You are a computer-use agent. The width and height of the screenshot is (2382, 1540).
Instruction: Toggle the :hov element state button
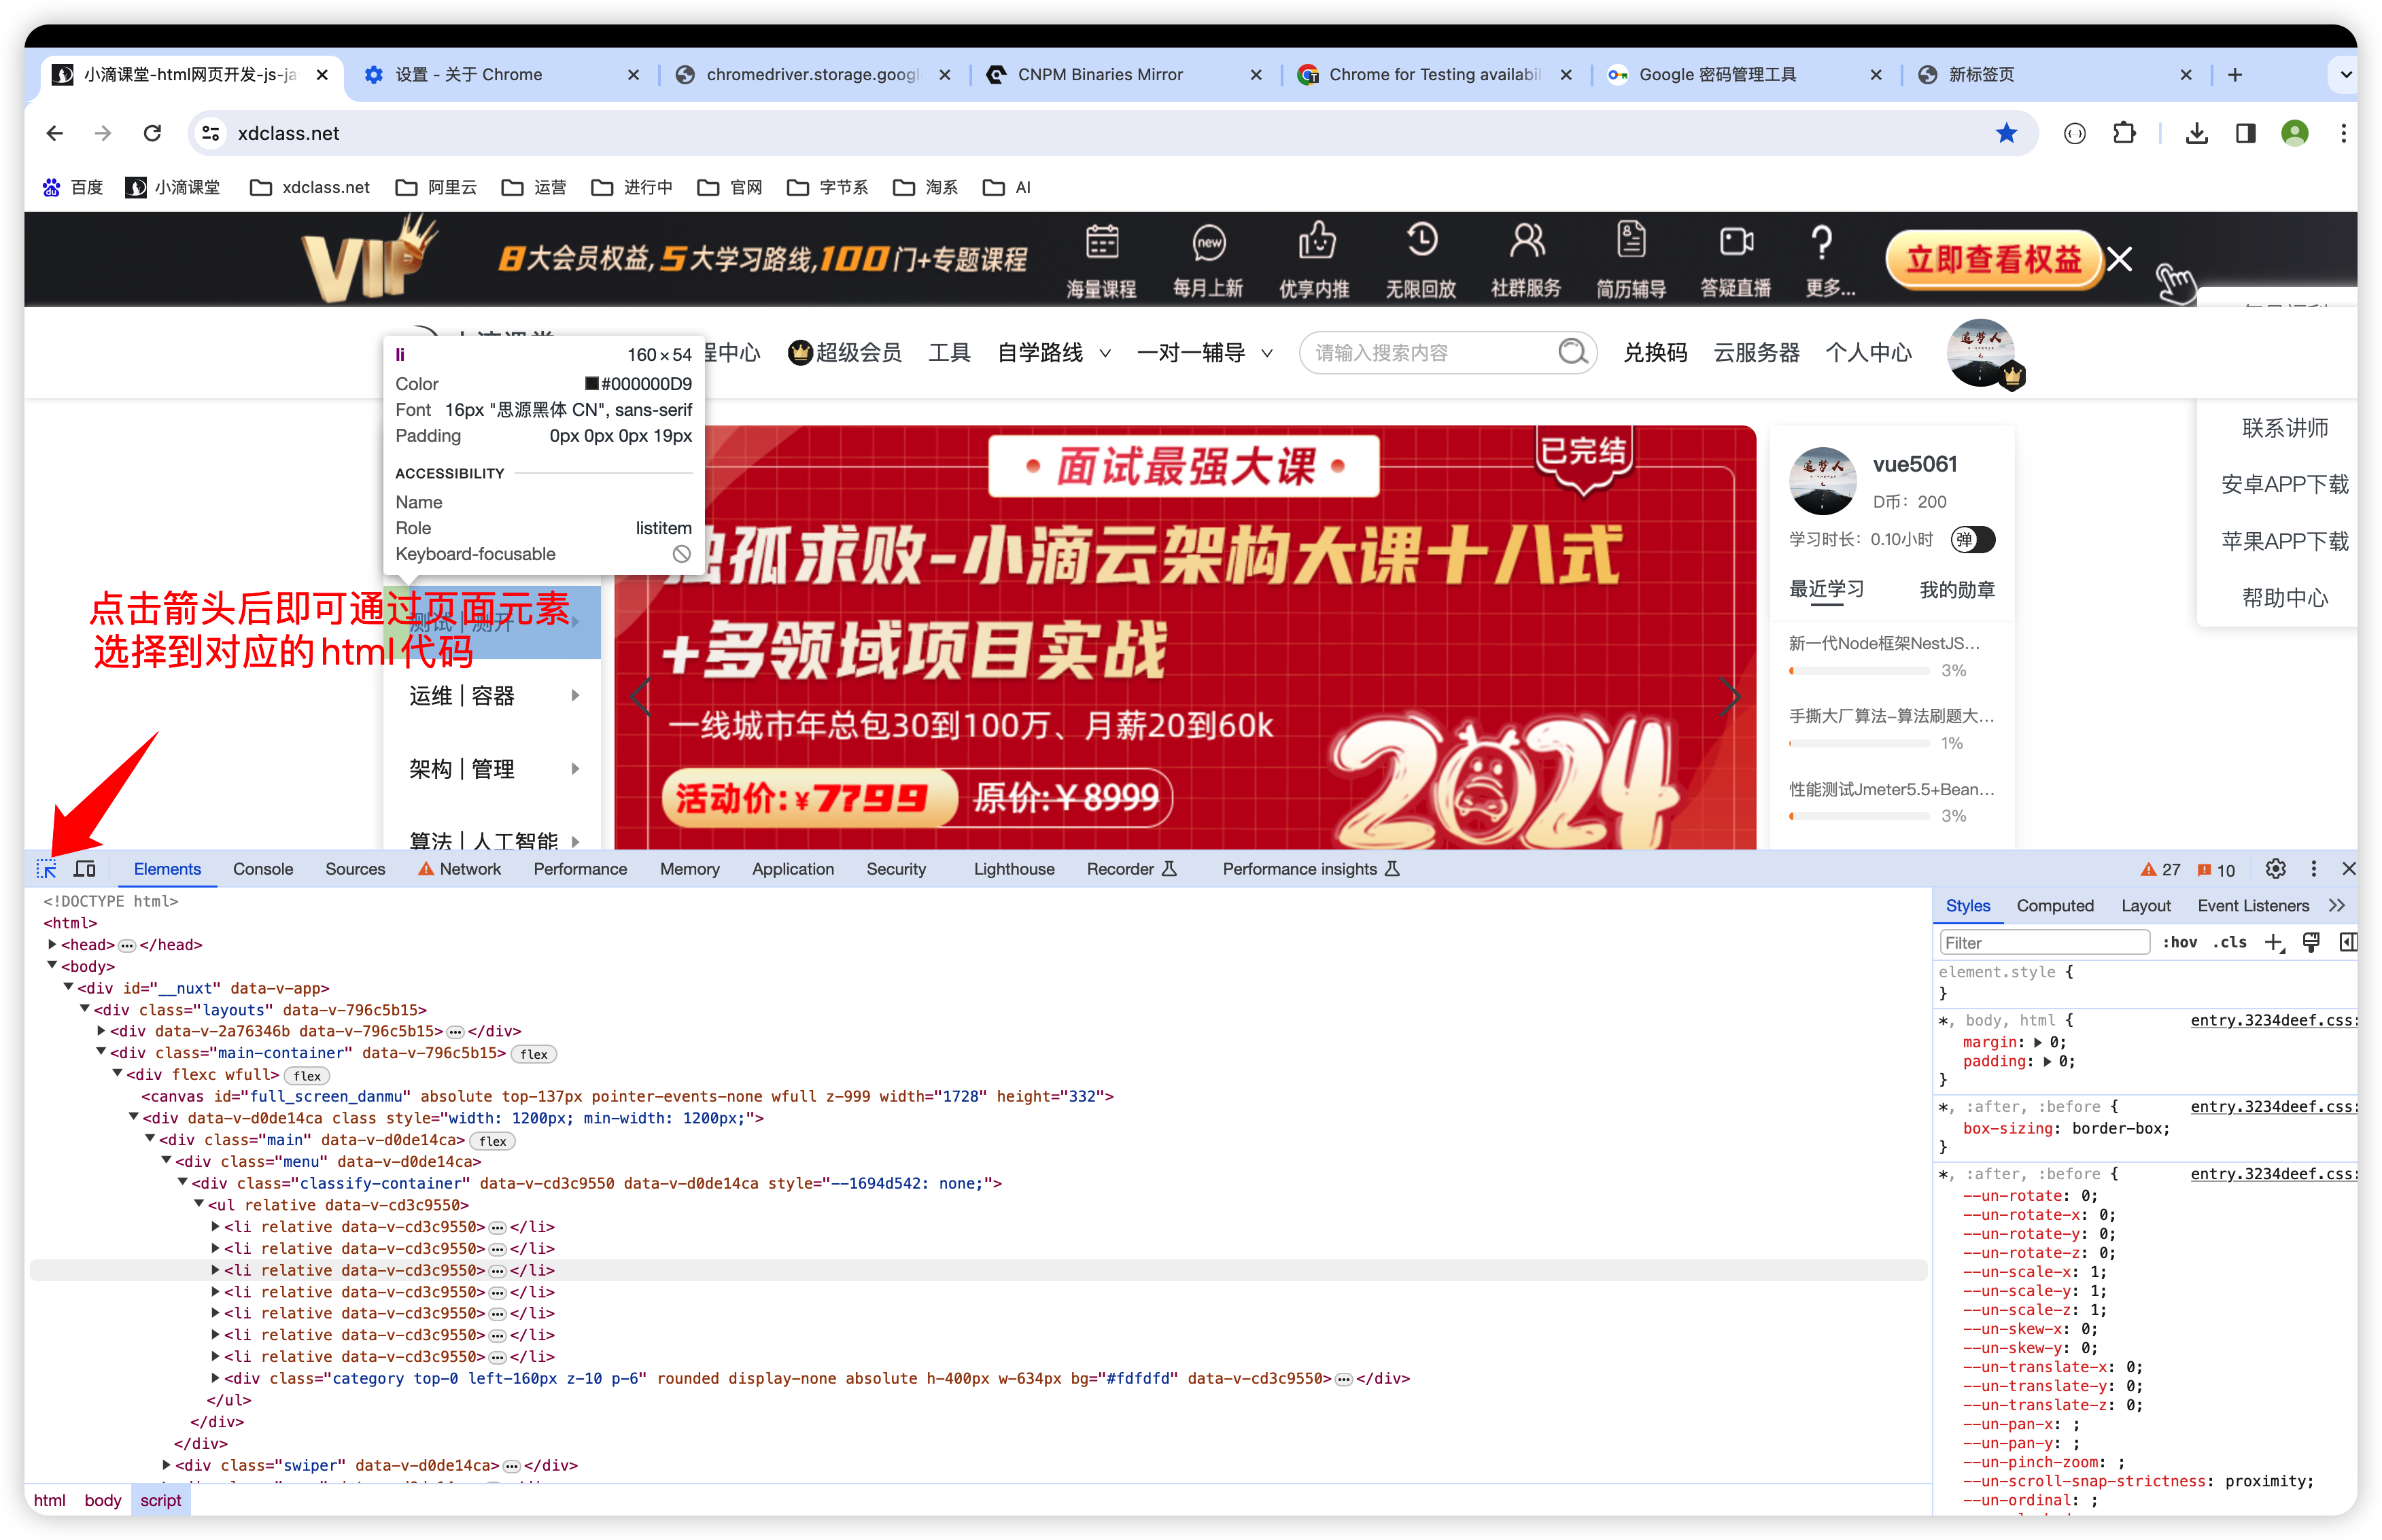(x=2179, y=942)
